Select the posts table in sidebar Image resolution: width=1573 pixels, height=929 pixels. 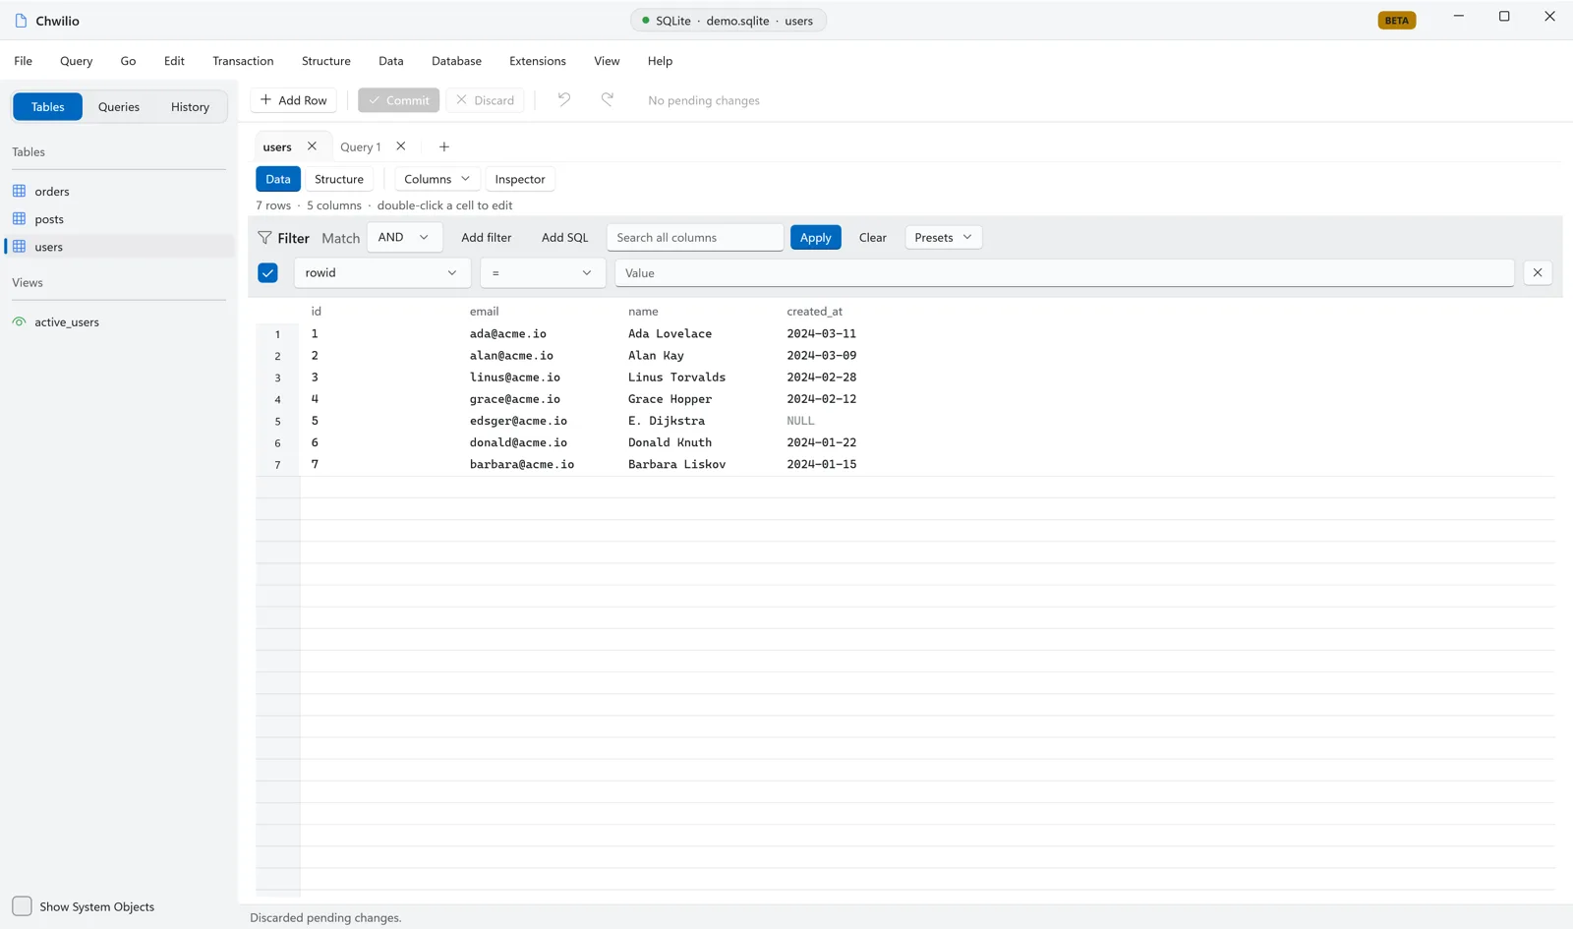[119, 218]
